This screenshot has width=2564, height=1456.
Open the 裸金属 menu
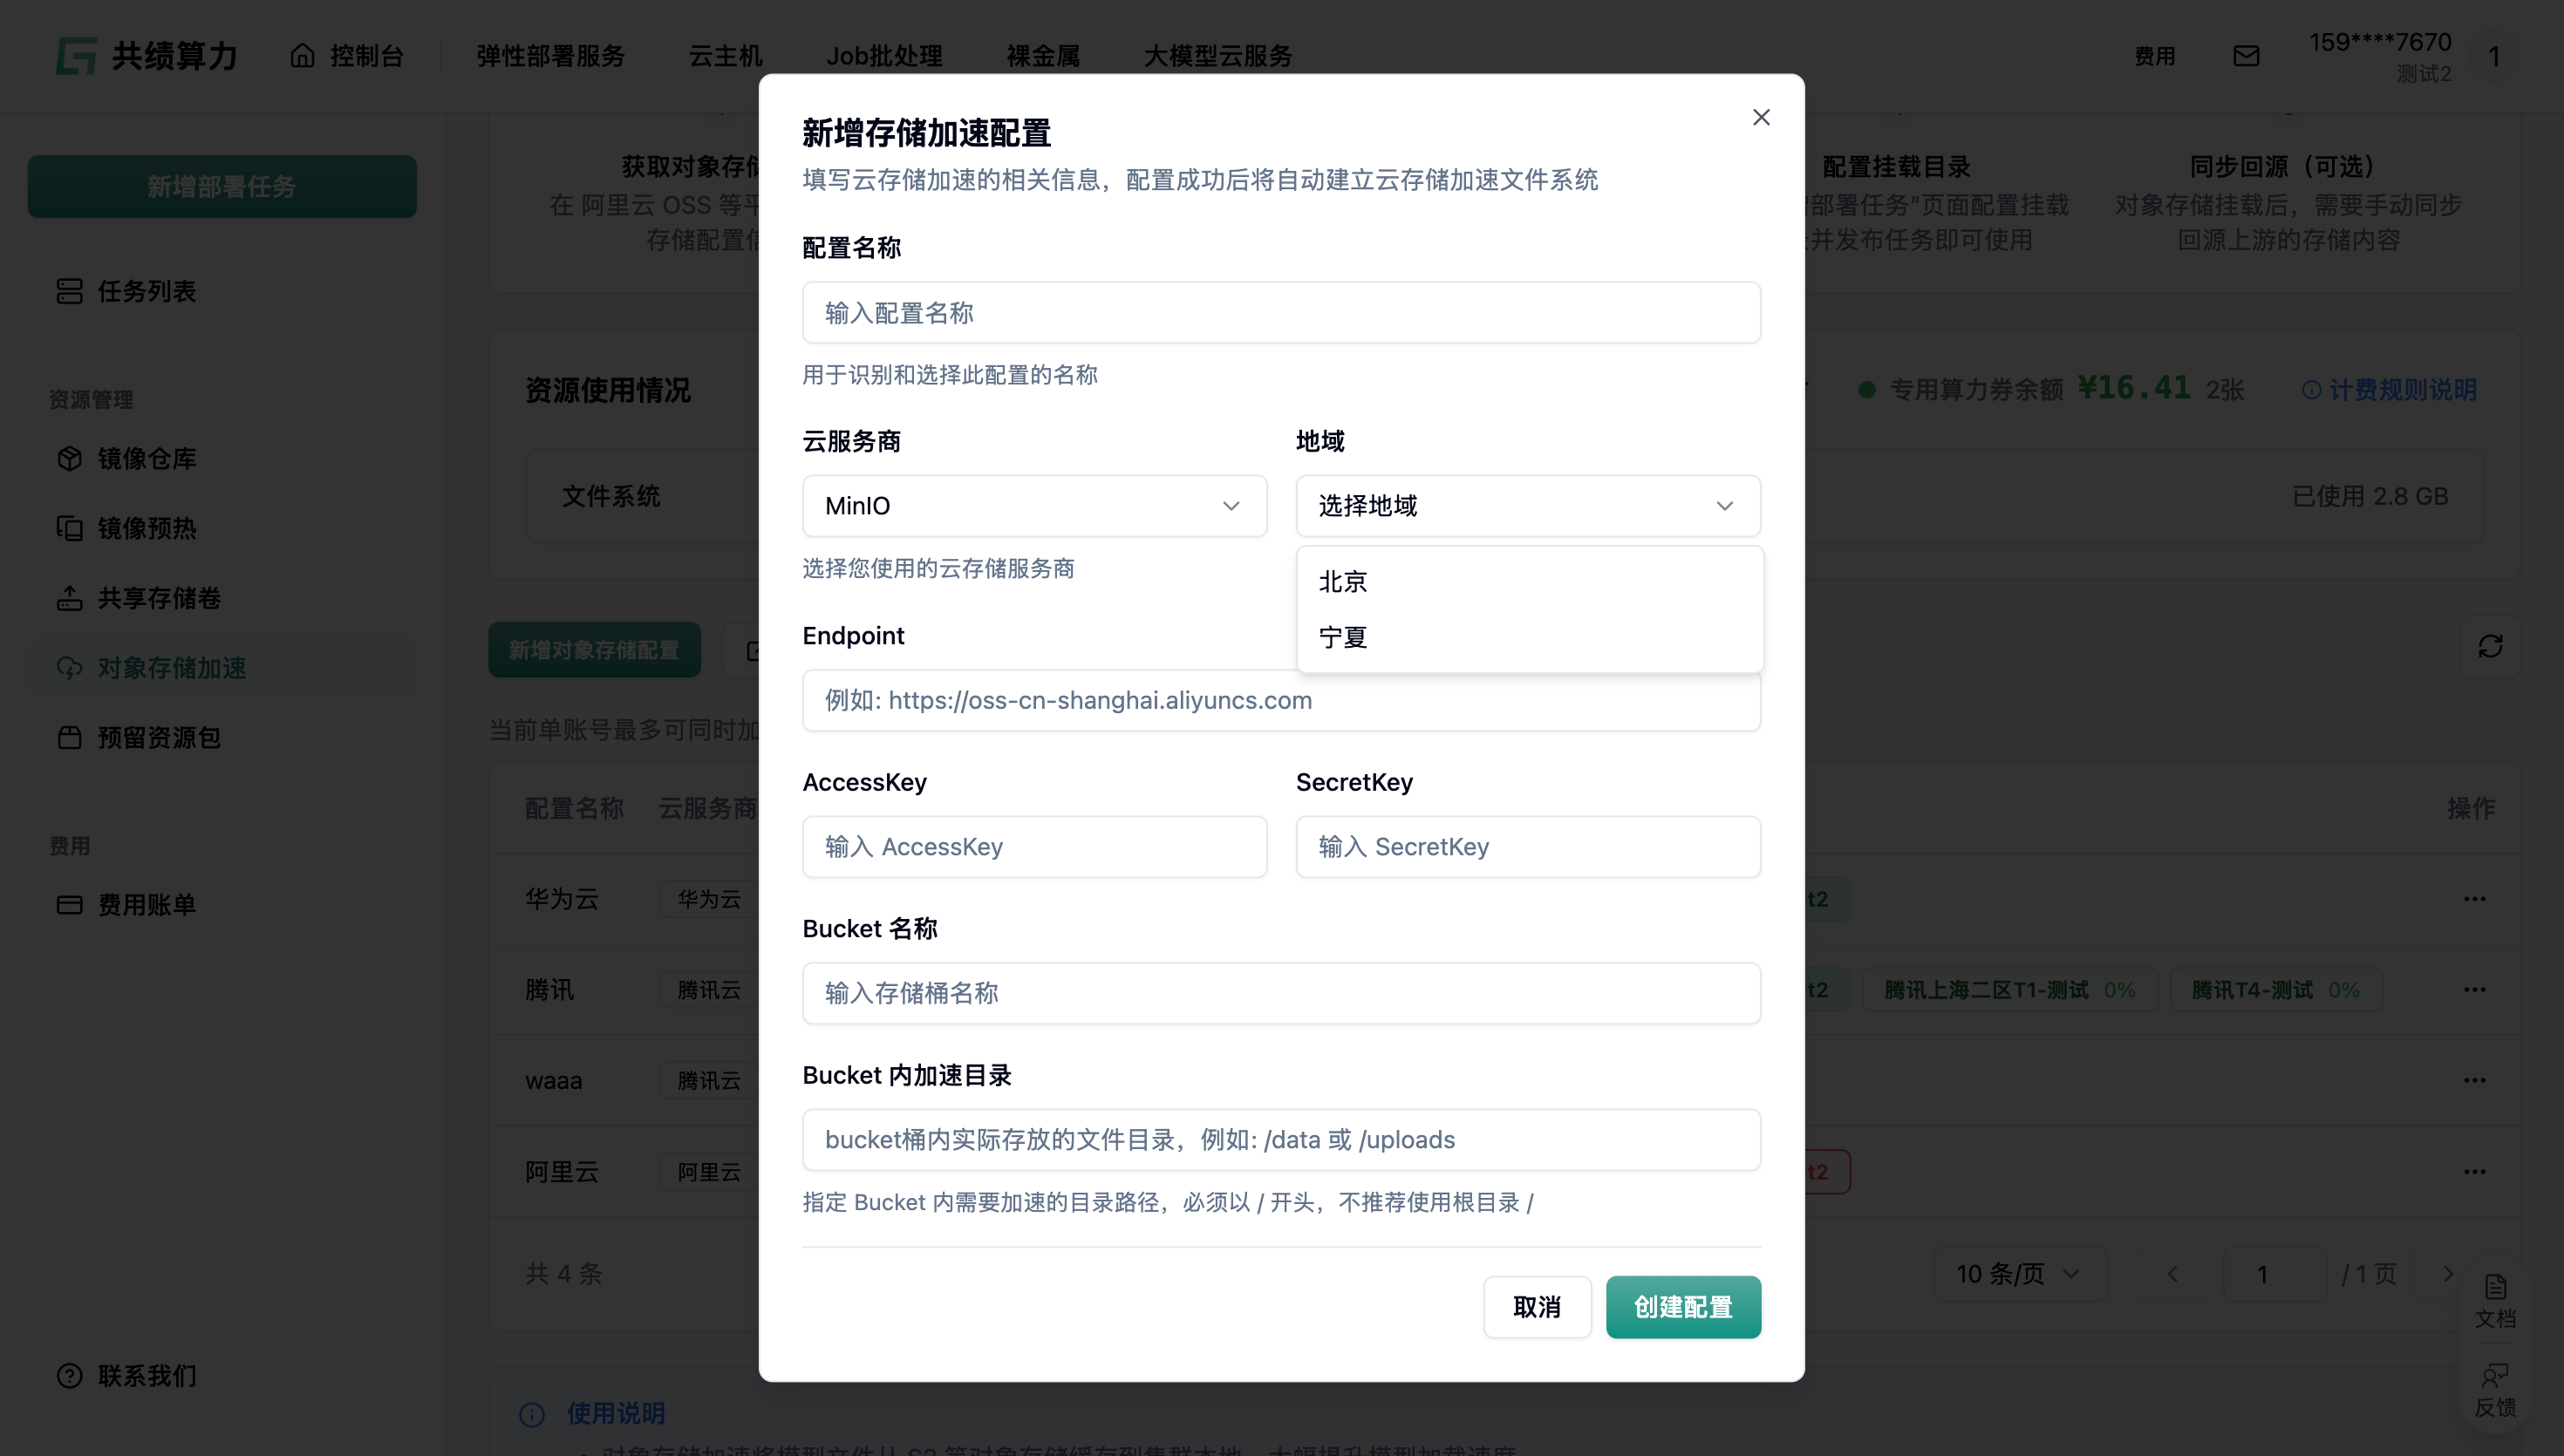1043,56
